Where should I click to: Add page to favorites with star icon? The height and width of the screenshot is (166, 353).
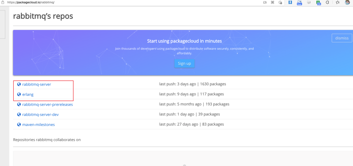[280, 2]
